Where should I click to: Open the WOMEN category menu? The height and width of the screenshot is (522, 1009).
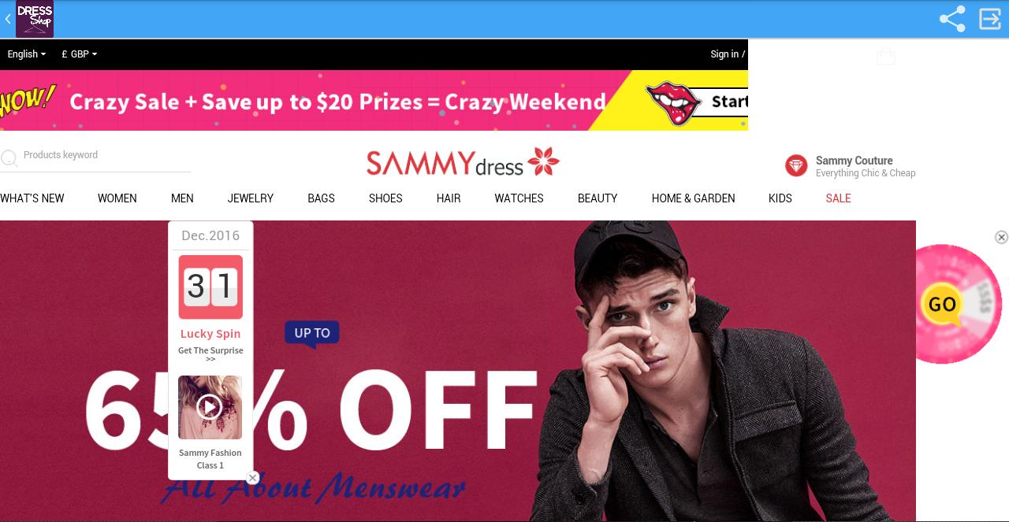[117, 198]
